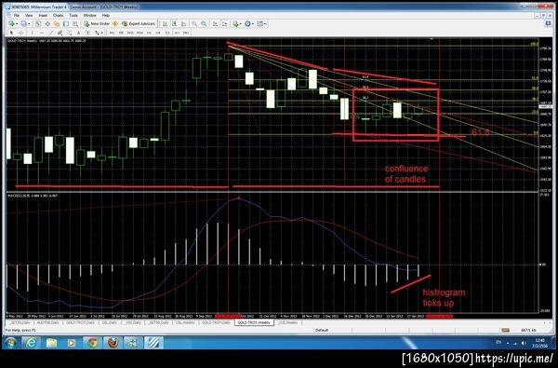Toggle the Data Window crosshair icon
This screenshot has width=558, height=368.
point(47,23)
